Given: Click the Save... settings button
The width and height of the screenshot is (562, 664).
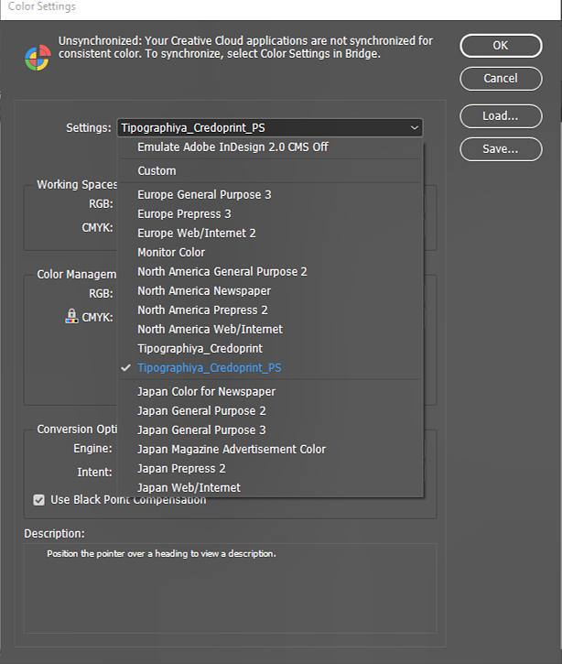Looking at the screenshot, I should 501,149.
